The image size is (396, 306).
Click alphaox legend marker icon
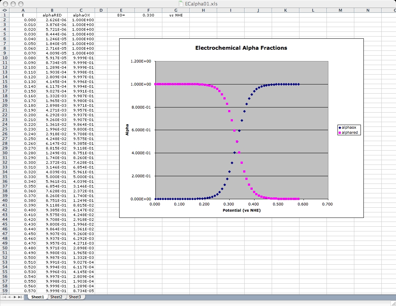pos(340,128)
